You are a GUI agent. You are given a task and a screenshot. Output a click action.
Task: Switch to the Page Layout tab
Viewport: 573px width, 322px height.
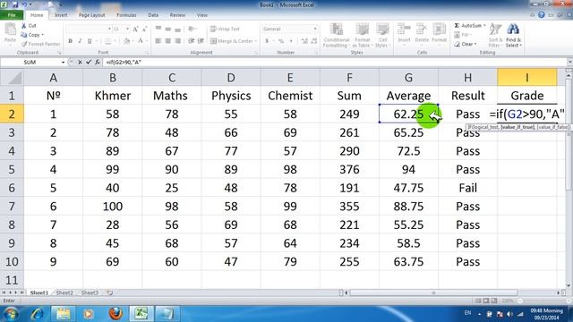coord(91,15)
